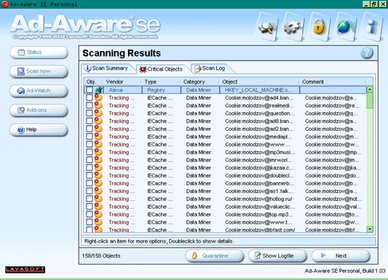Open the info icon in header
This screenshot has width=388, height=280.
coord(371,27)
